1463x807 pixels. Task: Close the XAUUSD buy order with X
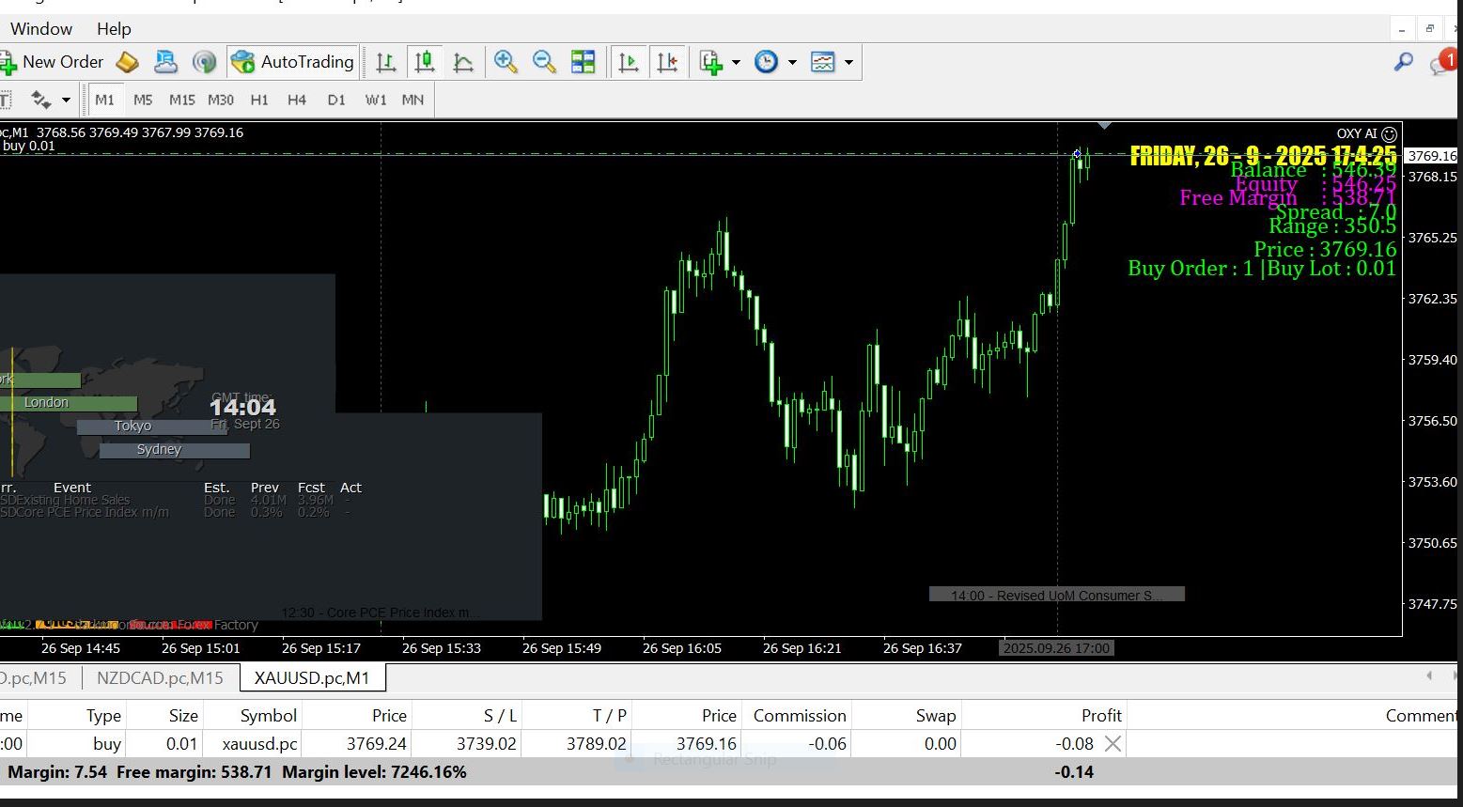coord(1113,743)
